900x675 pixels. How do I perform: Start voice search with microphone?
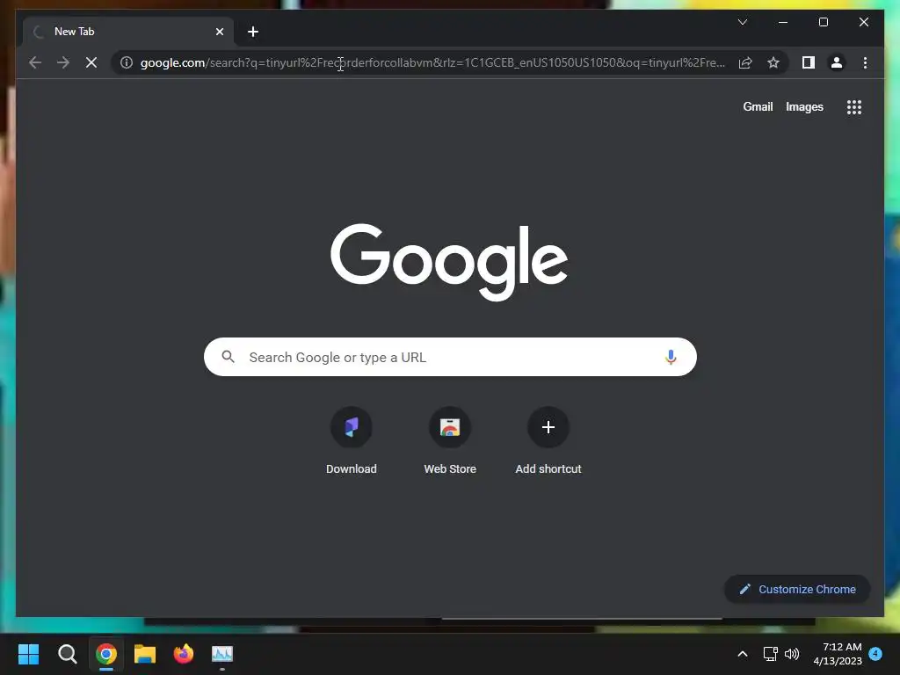tap(671, 357)
